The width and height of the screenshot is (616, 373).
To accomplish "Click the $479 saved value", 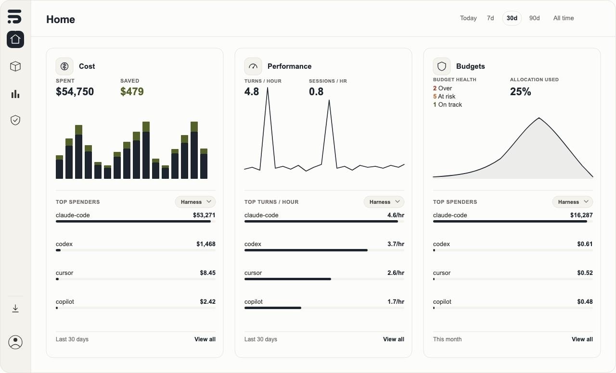I will tap(132, 92).
